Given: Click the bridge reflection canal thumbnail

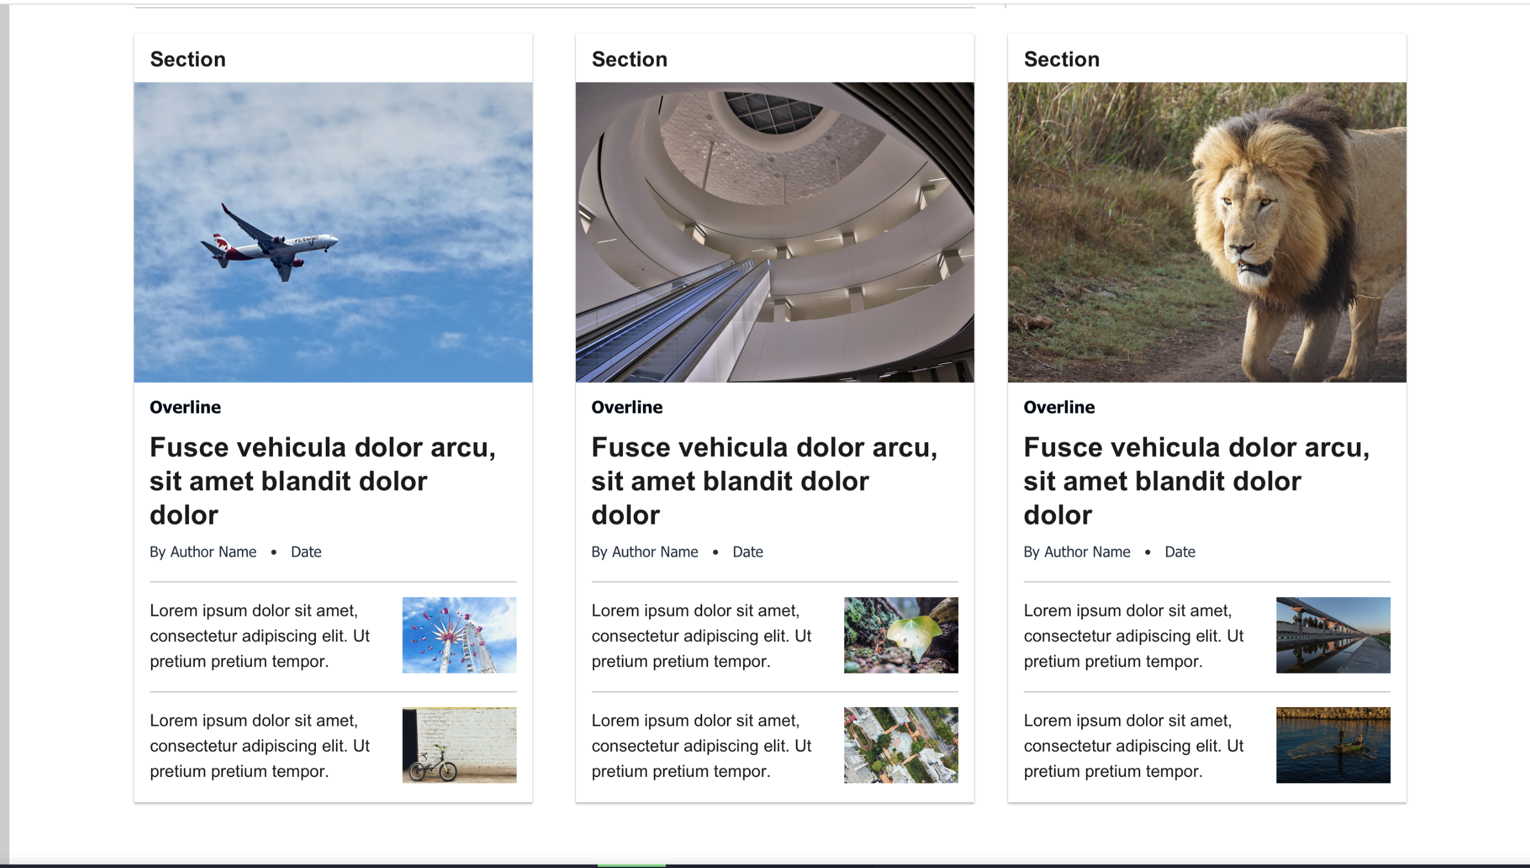Looking at the screenshot, I should pyautogui.click(x=1333, y=635).
